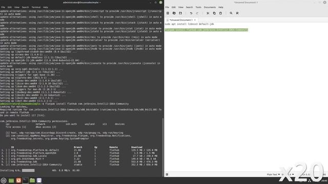
Task: Open the text editor Edit menu
Action: pos(174,7)
